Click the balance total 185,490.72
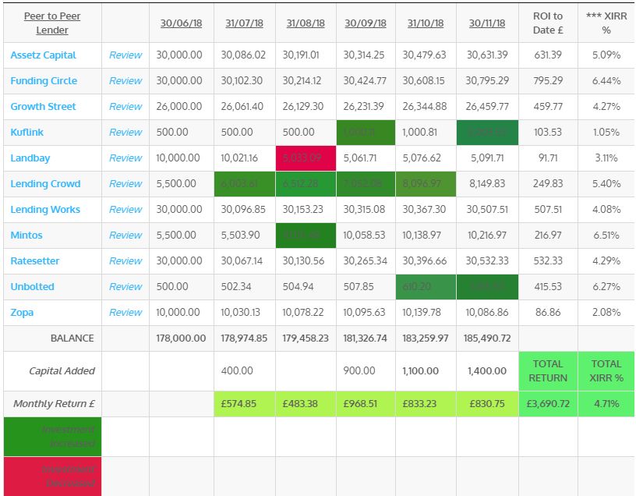The image size is (636, 496). [x=487, y=338]
